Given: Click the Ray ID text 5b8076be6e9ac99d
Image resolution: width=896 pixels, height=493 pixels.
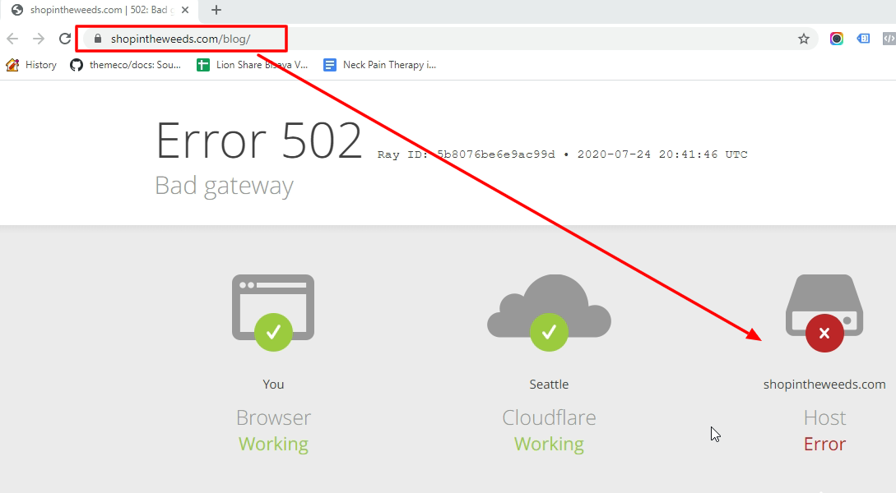Looking at the screenshot, I should [x=496, y=154].
